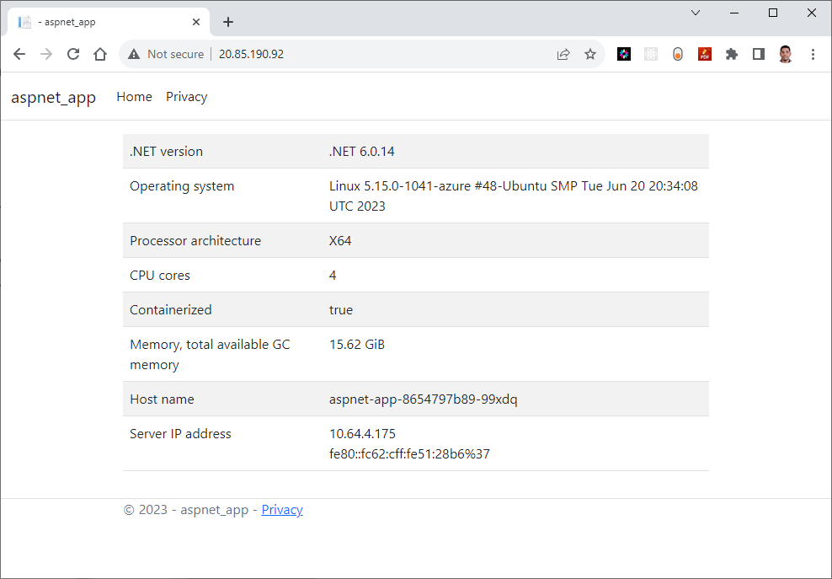
Task: Toggle the browser side panel
Action: (x=759, y=54)
